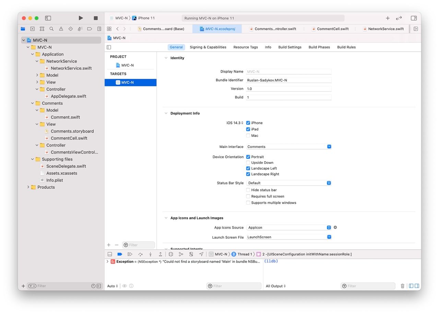Open the Issue navigator warning icon
This screenshot has height=314, width=439.
61,29
